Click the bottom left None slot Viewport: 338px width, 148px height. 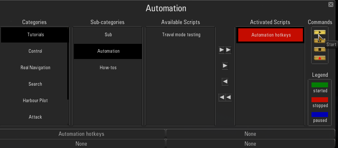(x=82, y=143)
